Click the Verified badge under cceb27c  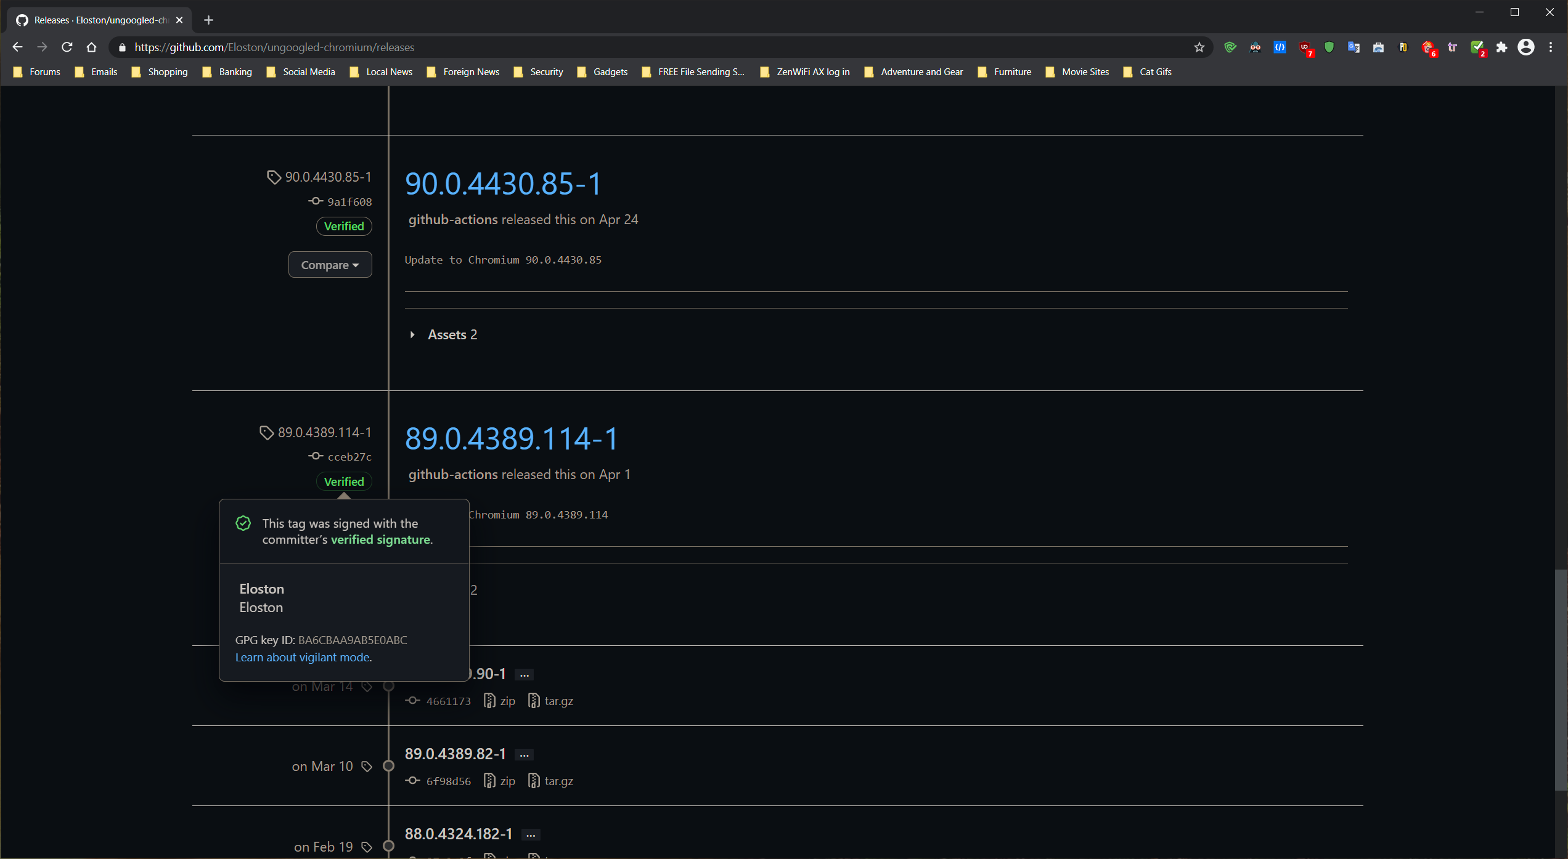(x=344, y=482)
